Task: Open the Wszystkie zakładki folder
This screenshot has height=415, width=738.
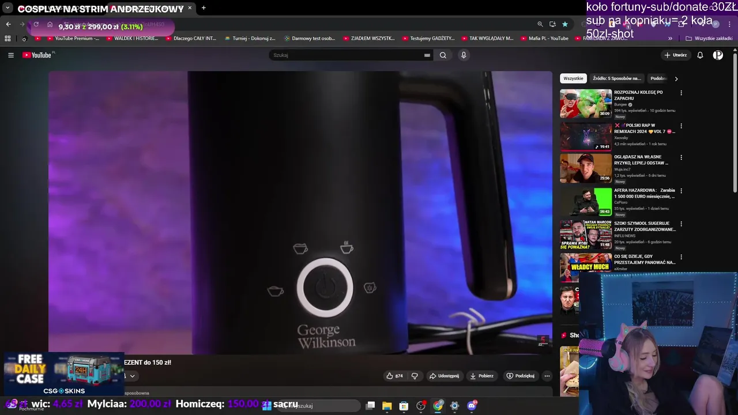Action: pos(709,39)
